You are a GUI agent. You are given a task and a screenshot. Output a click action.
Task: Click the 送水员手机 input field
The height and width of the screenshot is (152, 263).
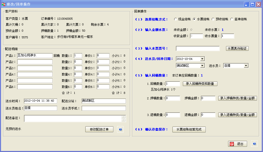pyautogui.click(x=104, y=108)
